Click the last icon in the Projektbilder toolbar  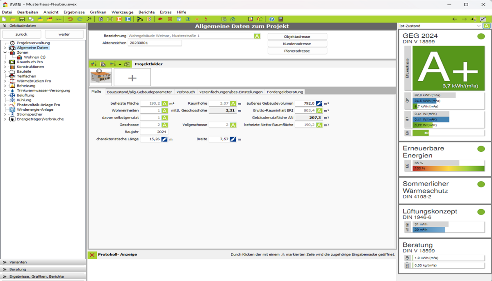(x=127, y=64)
